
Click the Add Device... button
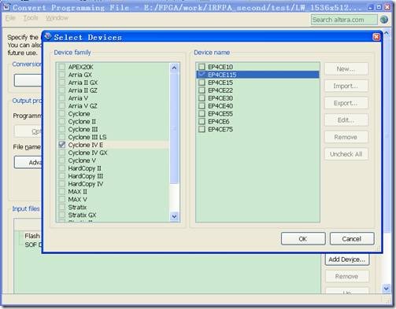click(347, 259)
